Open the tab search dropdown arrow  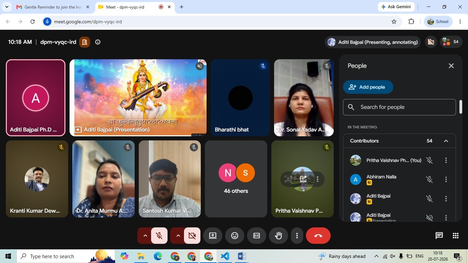(7, 7)
